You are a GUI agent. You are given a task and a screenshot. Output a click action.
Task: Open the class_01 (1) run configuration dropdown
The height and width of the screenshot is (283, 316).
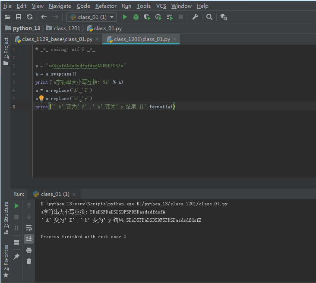tap(92, 17)
